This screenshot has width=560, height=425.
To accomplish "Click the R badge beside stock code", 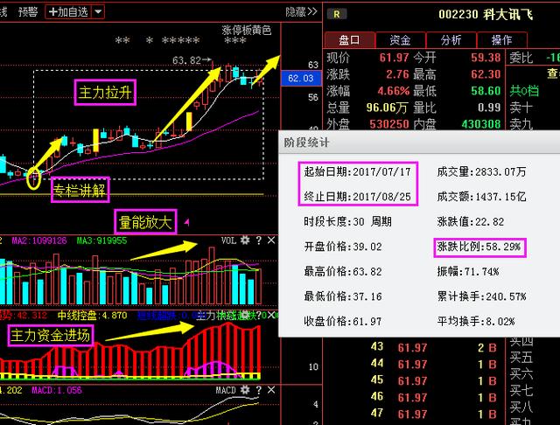I will pos(339,13).
